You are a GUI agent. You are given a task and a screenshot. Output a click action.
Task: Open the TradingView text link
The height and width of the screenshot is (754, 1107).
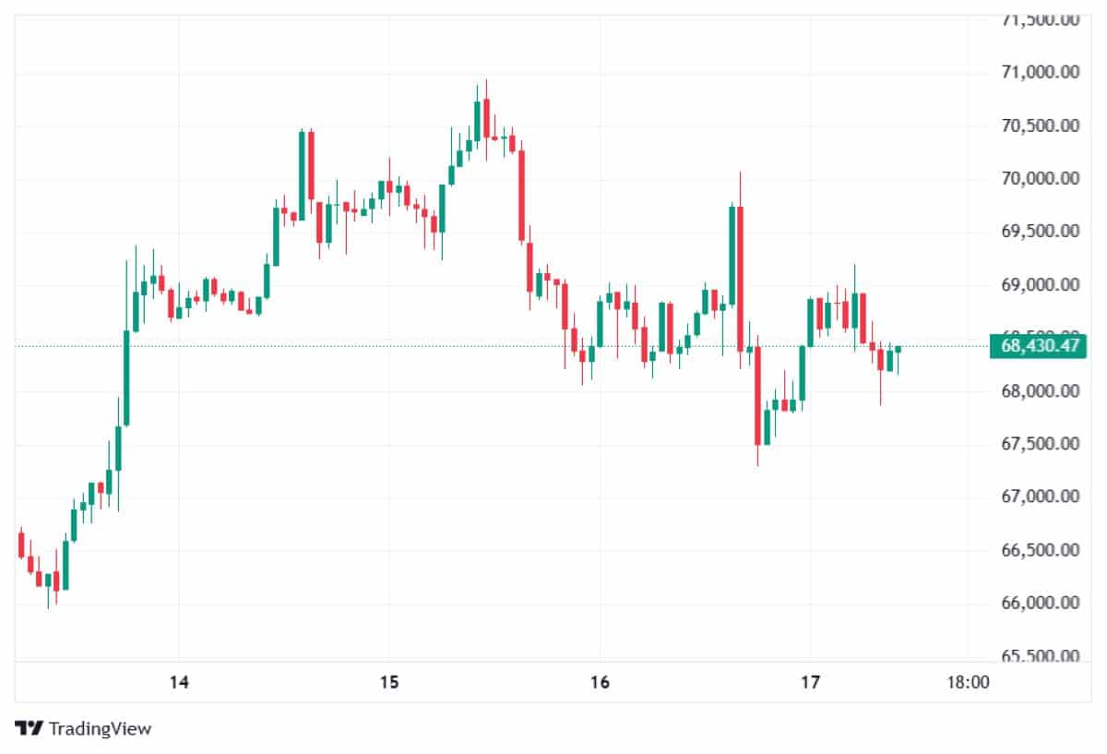(100, 728)
